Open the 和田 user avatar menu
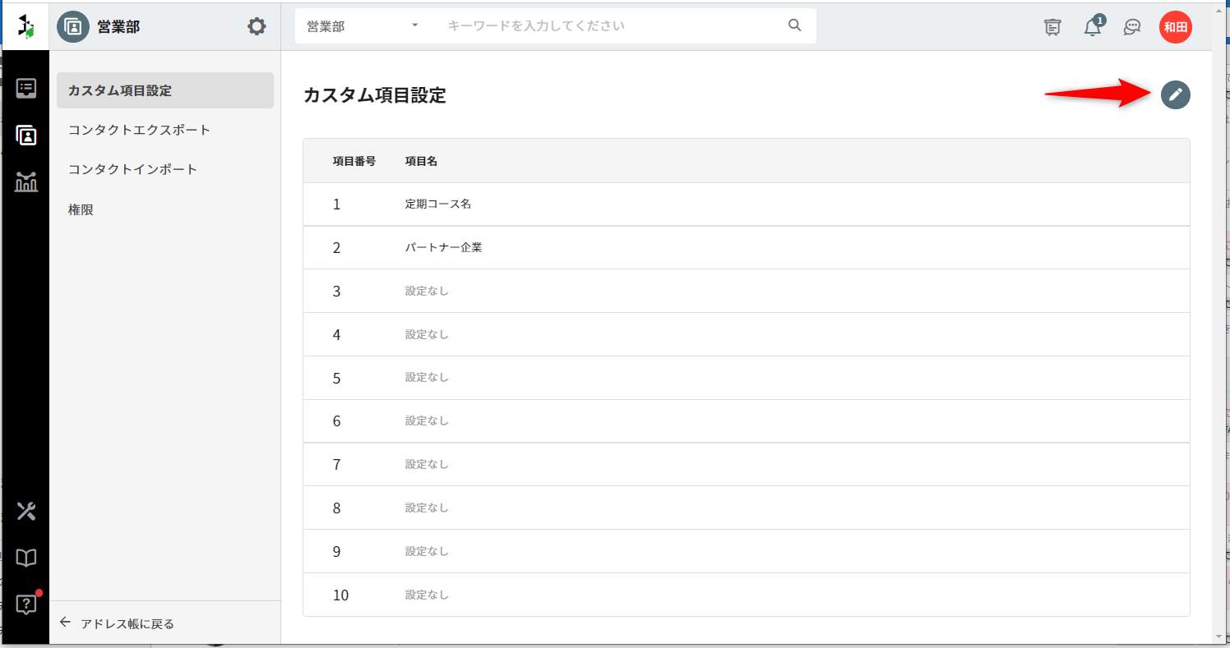Screen dimensions: 1230x648 click(x=1175, y=27)
